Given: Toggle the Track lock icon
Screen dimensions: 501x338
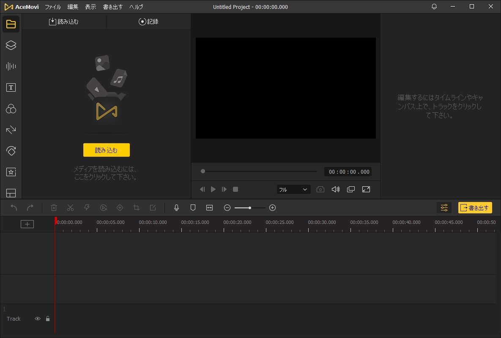Looking at the screenshot, I should [48, 319].
